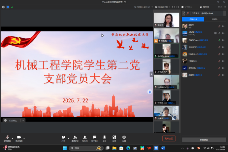The height and width of the screenshot is (152, 228).
Task: Enter full screen mode icon
Action: click(173, 7)
